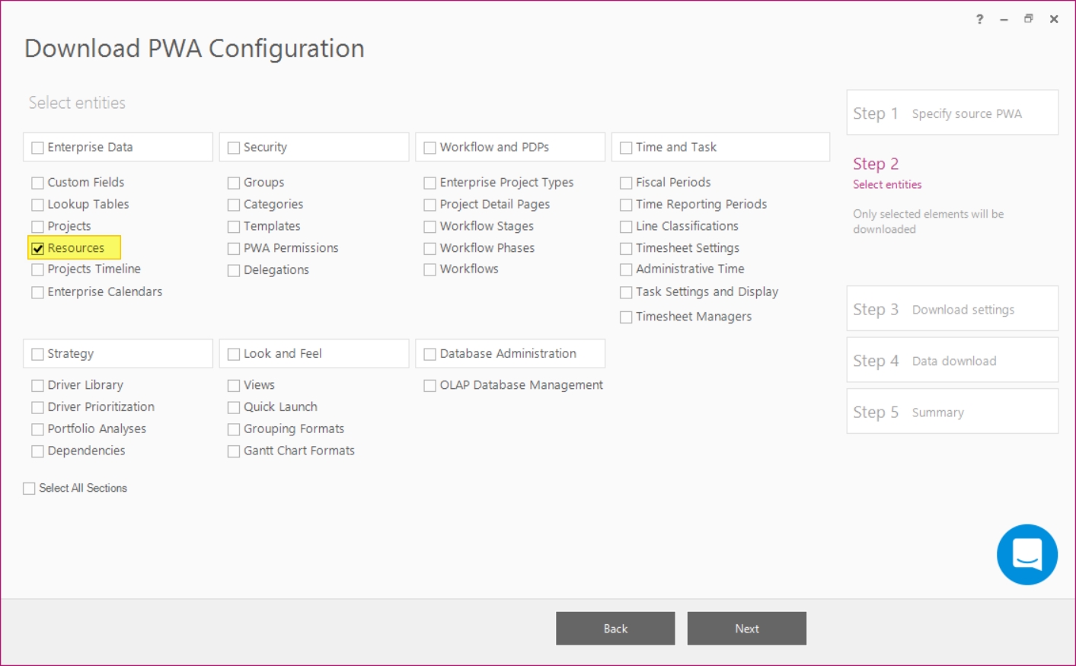
Task: Tick Project Detail Pages checkbox
Action: (430, 205)
